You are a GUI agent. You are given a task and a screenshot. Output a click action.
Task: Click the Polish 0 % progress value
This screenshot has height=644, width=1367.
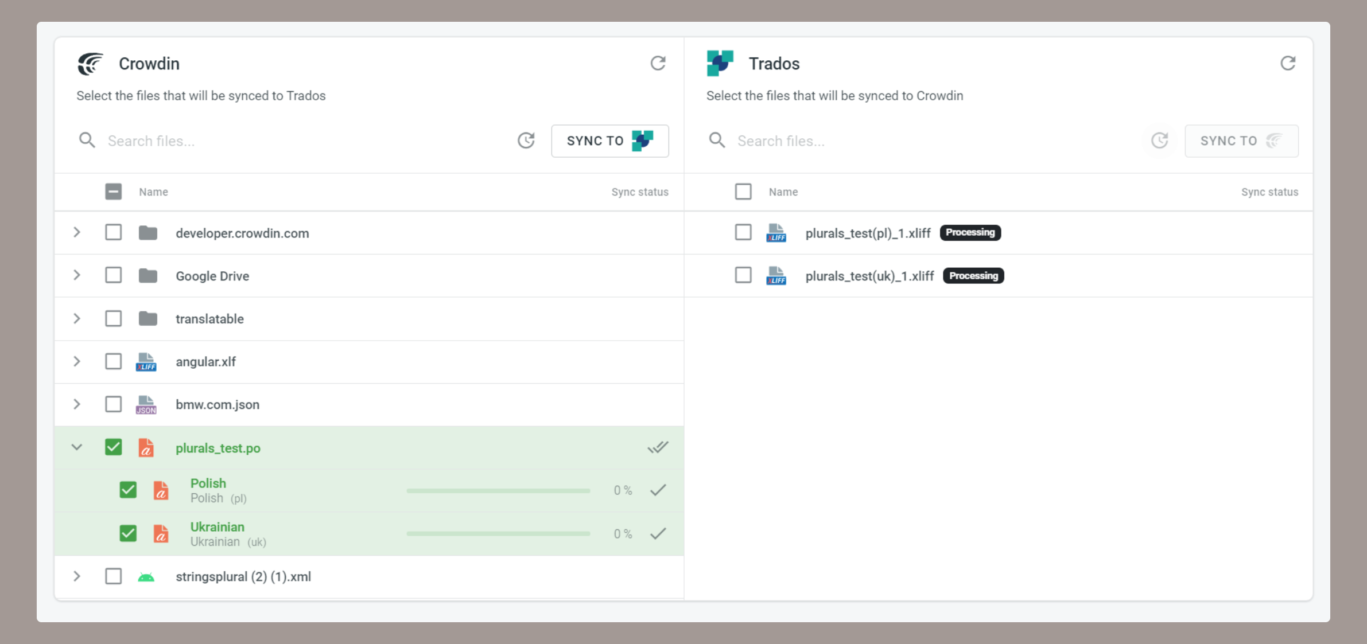623,490
